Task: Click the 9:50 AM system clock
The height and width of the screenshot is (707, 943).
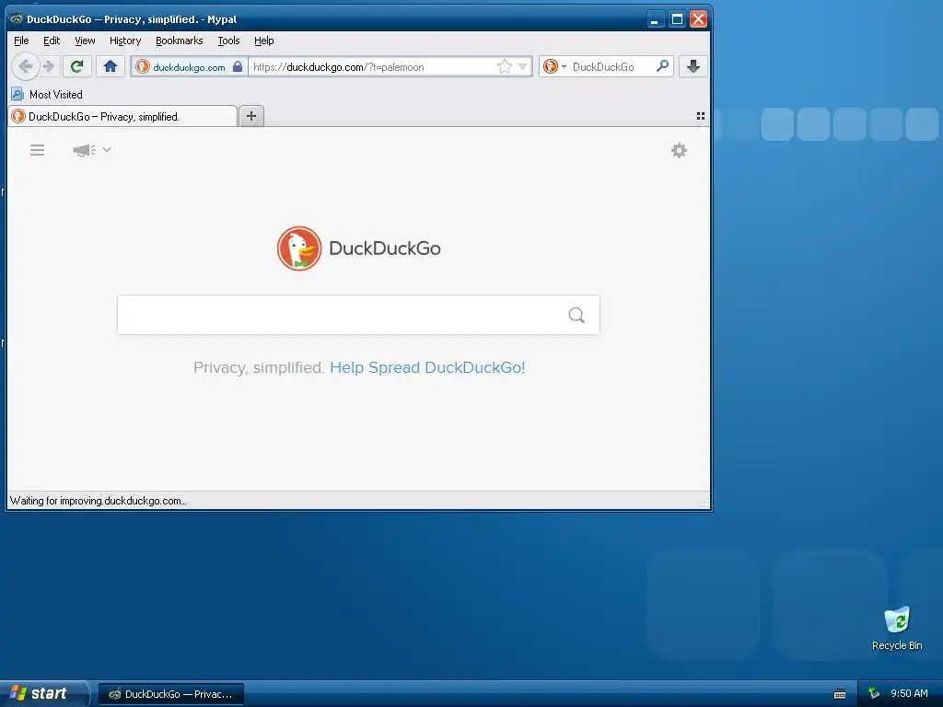Action: coord(909,693)
